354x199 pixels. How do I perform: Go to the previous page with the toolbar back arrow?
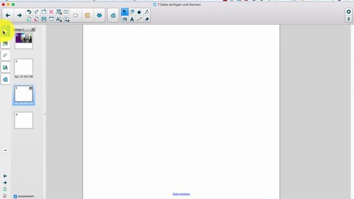point(8,15)
